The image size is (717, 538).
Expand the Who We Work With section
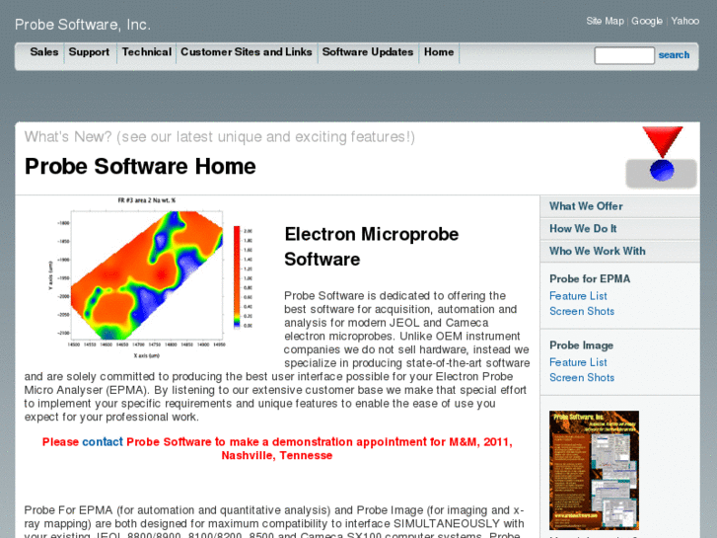619,252
